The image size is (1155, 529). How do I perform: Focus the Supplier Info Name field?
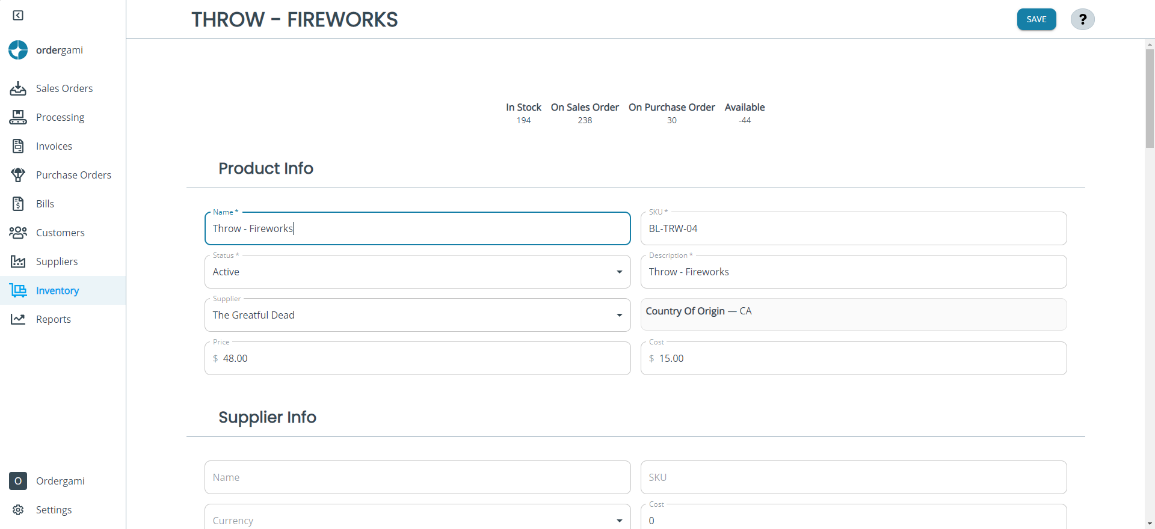(x=417, y=477)
